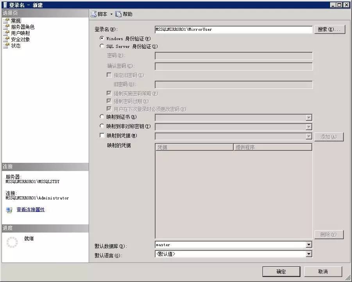Select 映射到证书 radio button

pyautogui.click(x=102, y=116)
